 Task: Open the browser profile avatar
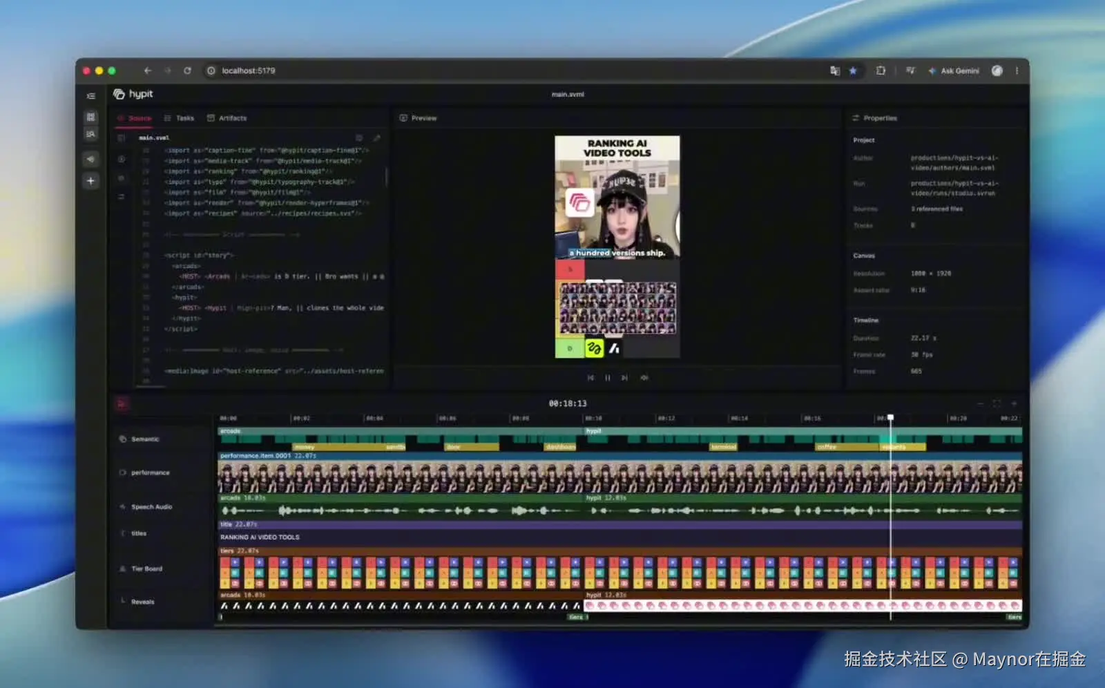(997, 70)
